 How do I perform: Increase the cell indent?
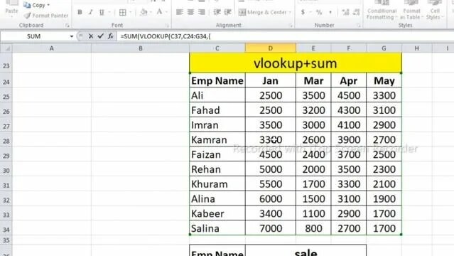point(228,12)
